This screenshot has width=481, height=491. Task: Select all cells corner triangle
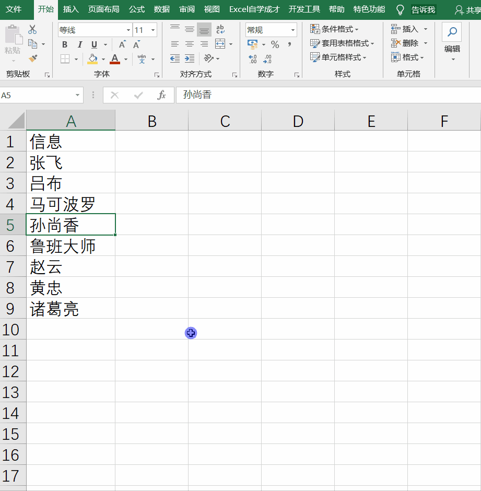pyautogui.click(x=16, y=121)
